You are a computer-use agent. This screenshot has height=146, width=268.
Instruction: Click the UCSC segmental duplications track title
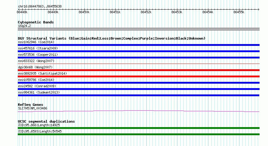[x=46, y=121]
